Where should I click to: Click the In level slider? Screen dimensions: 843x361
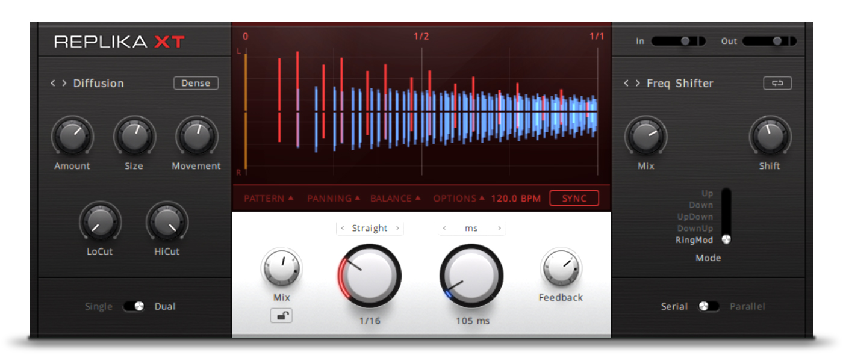click(x=677, y=41)
